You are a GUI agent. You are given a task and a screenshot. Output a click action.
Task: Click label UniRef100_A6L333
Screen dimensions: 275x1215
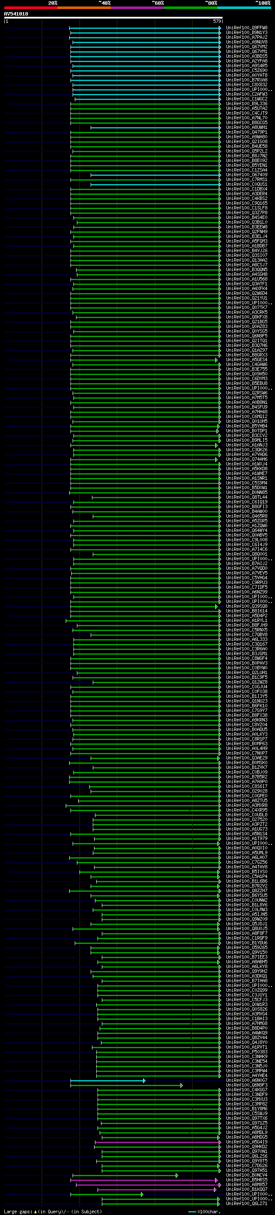(247, 640)
